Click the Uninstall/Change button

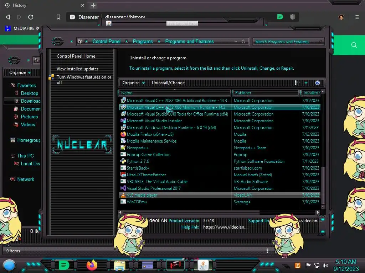(x=168, y=83)
